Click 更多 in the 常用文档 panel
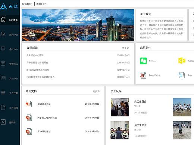The height and width of the screenshot is (145, 194). (x=96, y=91)
